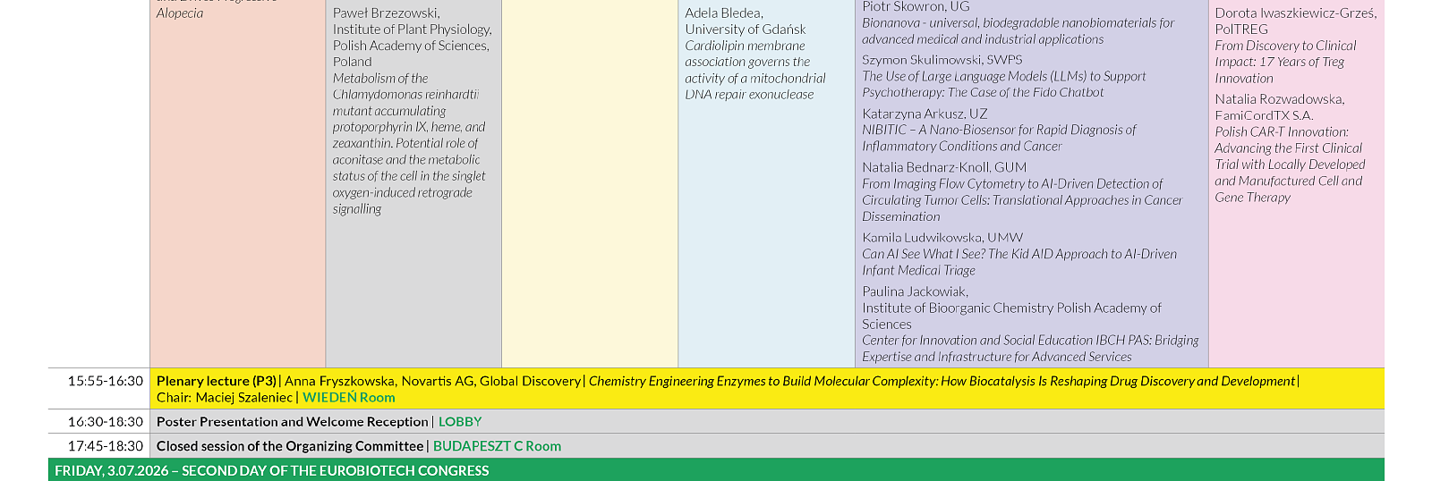Select the Center for Innovation IBCH PAS title
The width and height of the screenshot is (1432, 481).
[x=1030, y=349]
